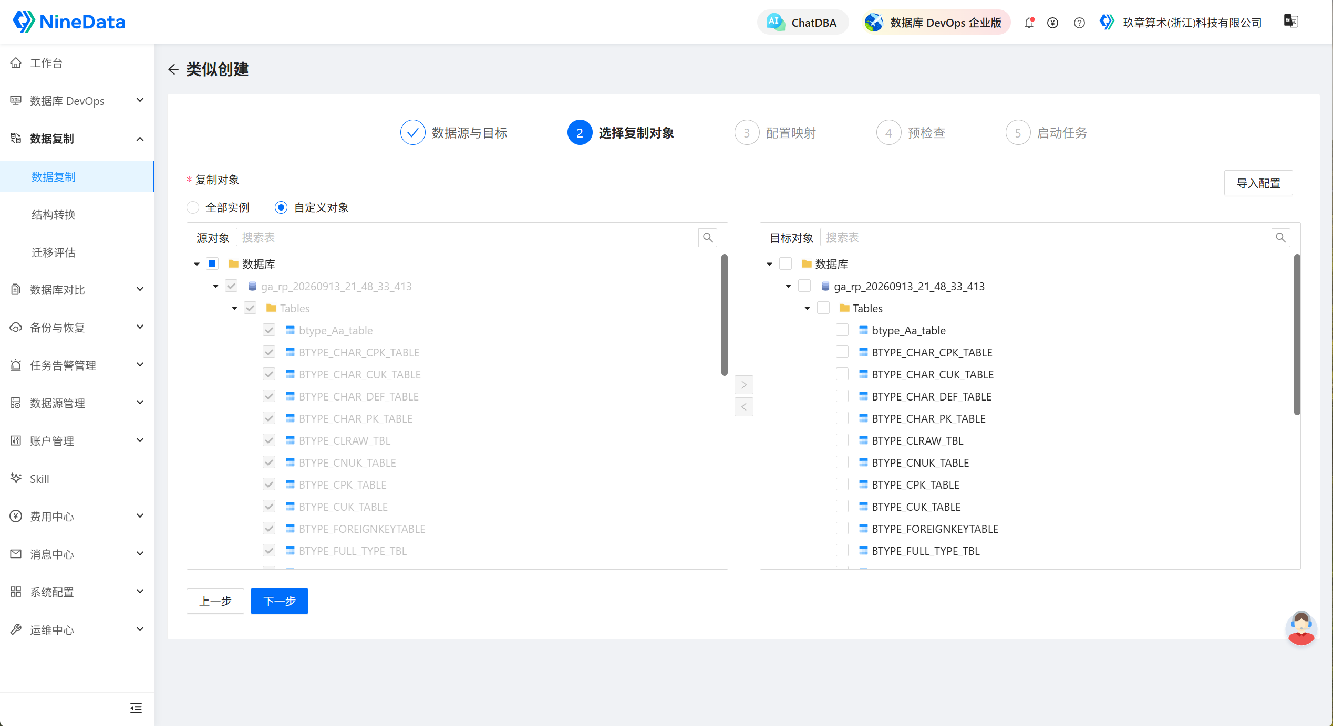The width and height of the screenshot is (1333, 726).
Task: Move selected tables with right arrow button
Action: coord(743,385)
